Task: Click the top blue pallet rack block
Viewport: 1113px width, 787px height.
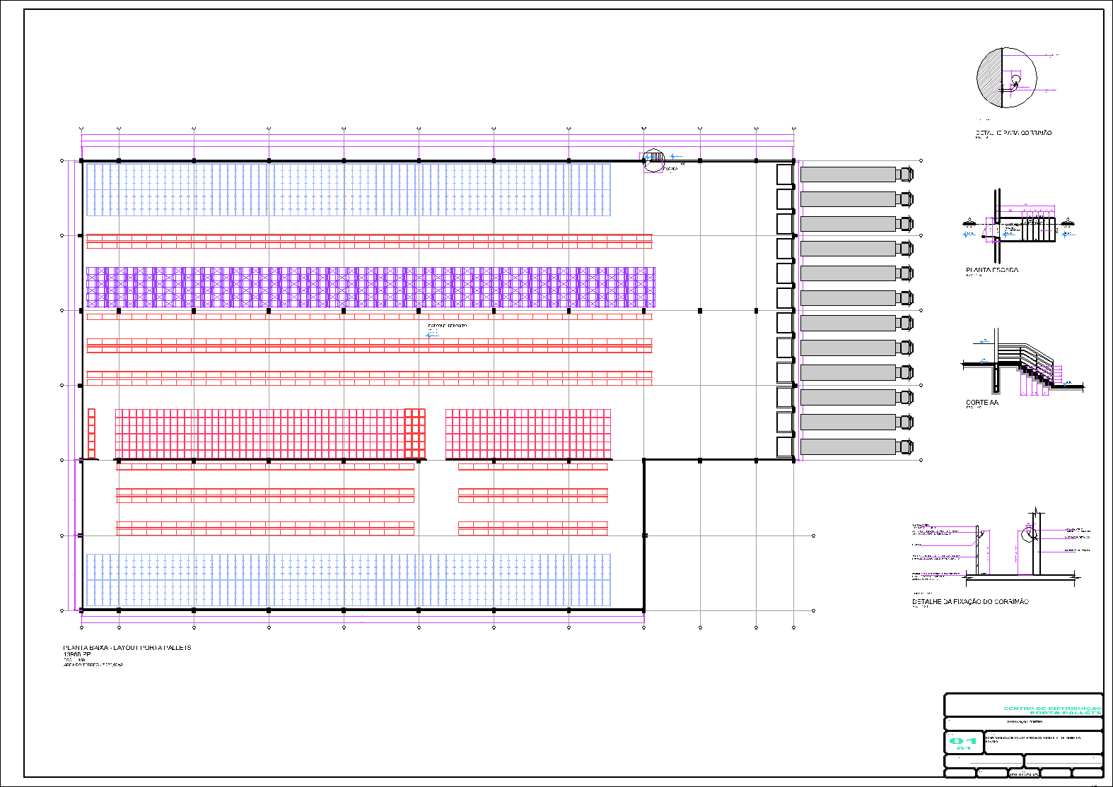Action: coord(348,189)
